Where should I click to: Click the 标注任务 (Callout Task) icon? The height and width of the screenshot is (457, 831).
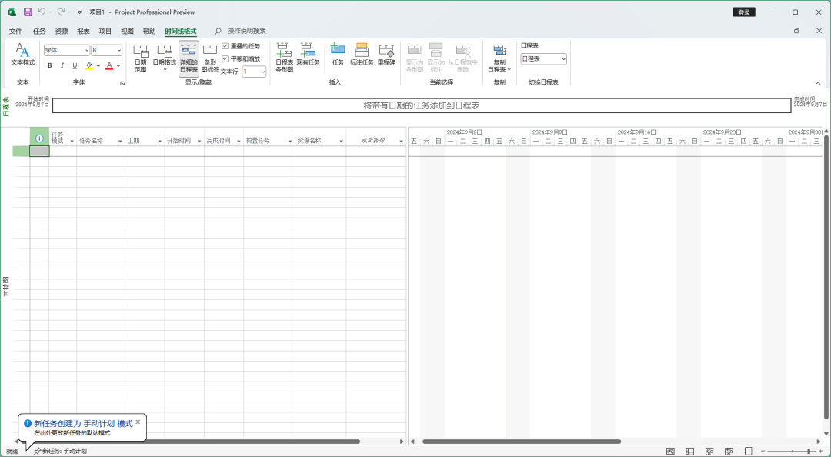pos(361,57)
